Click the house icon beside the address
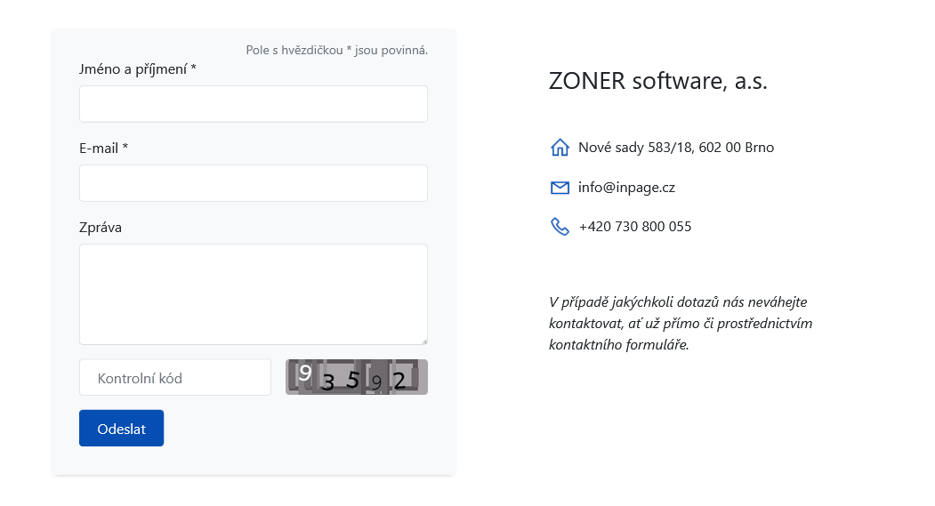The height and width of the screenshot is (506, 935). point(560,148)
